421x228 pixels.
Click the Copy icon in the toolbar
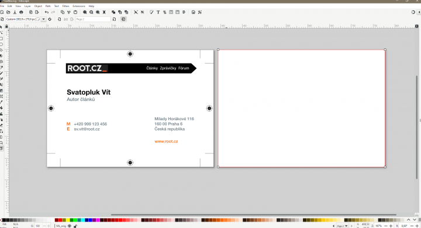63,12
